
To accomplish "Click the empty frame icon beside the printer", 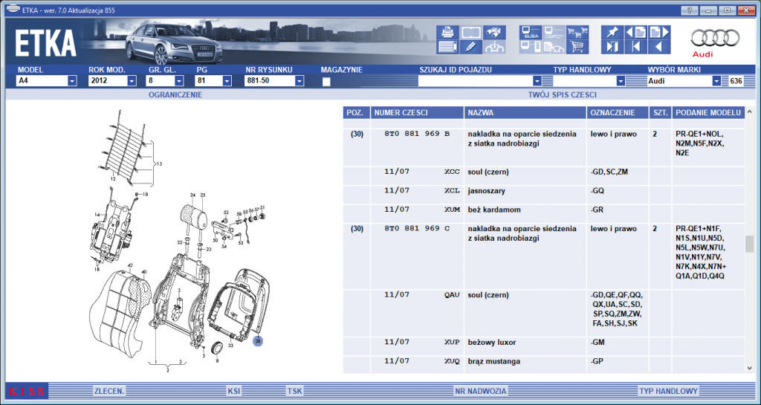I will tap(470, 33).
